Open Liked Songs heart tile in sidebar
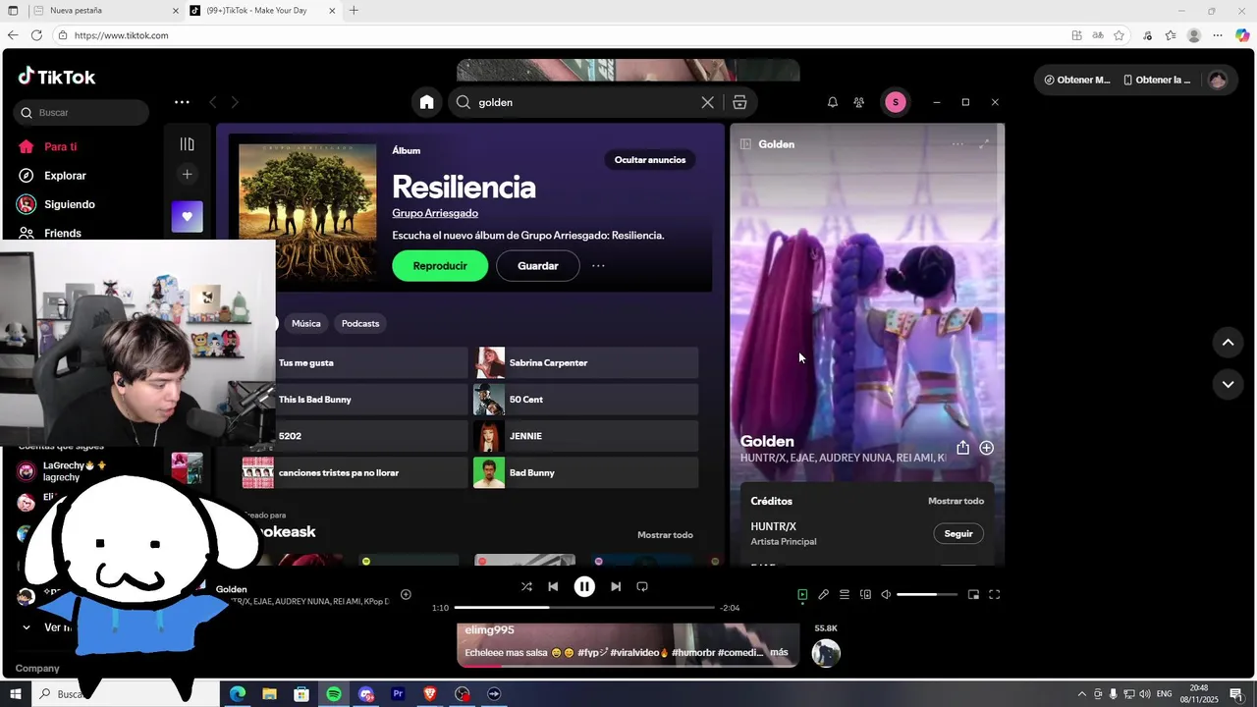Image resolution: width=1257 pixels, height=707 pixels. coord(187,217)
